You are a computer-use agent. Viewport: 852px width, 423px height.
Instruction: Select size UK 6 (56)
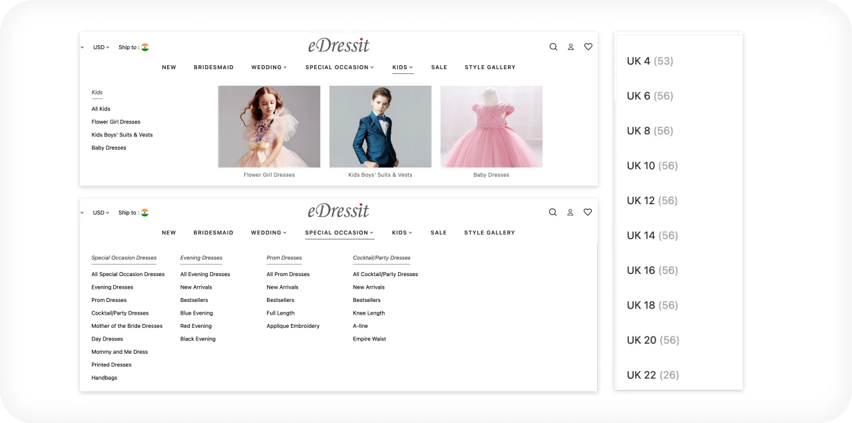tap(650, 96)
